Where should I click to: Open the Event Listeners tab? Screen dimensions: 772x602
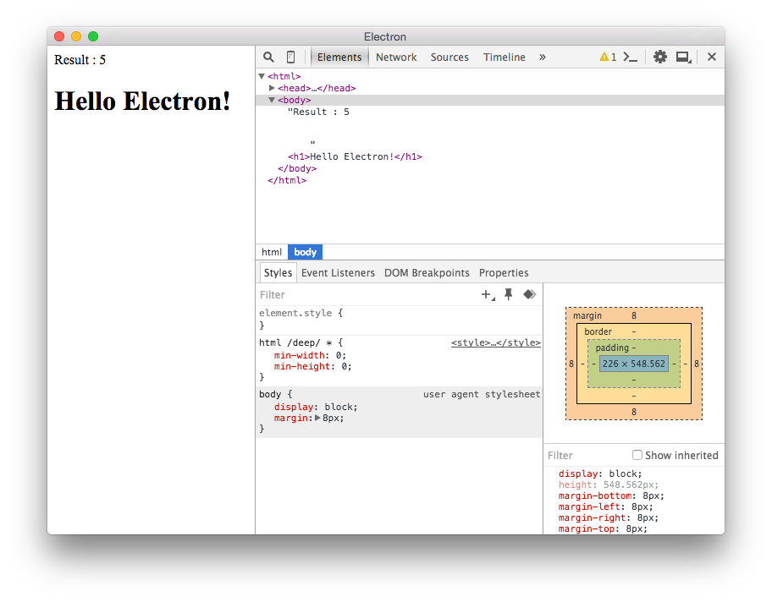[339, 272]
